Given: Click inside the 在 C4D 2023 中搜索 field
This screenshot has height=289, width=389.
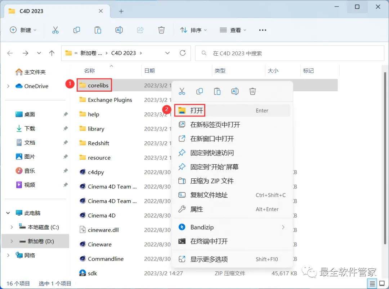Looking at the screenshot, I should click(290, 53).
